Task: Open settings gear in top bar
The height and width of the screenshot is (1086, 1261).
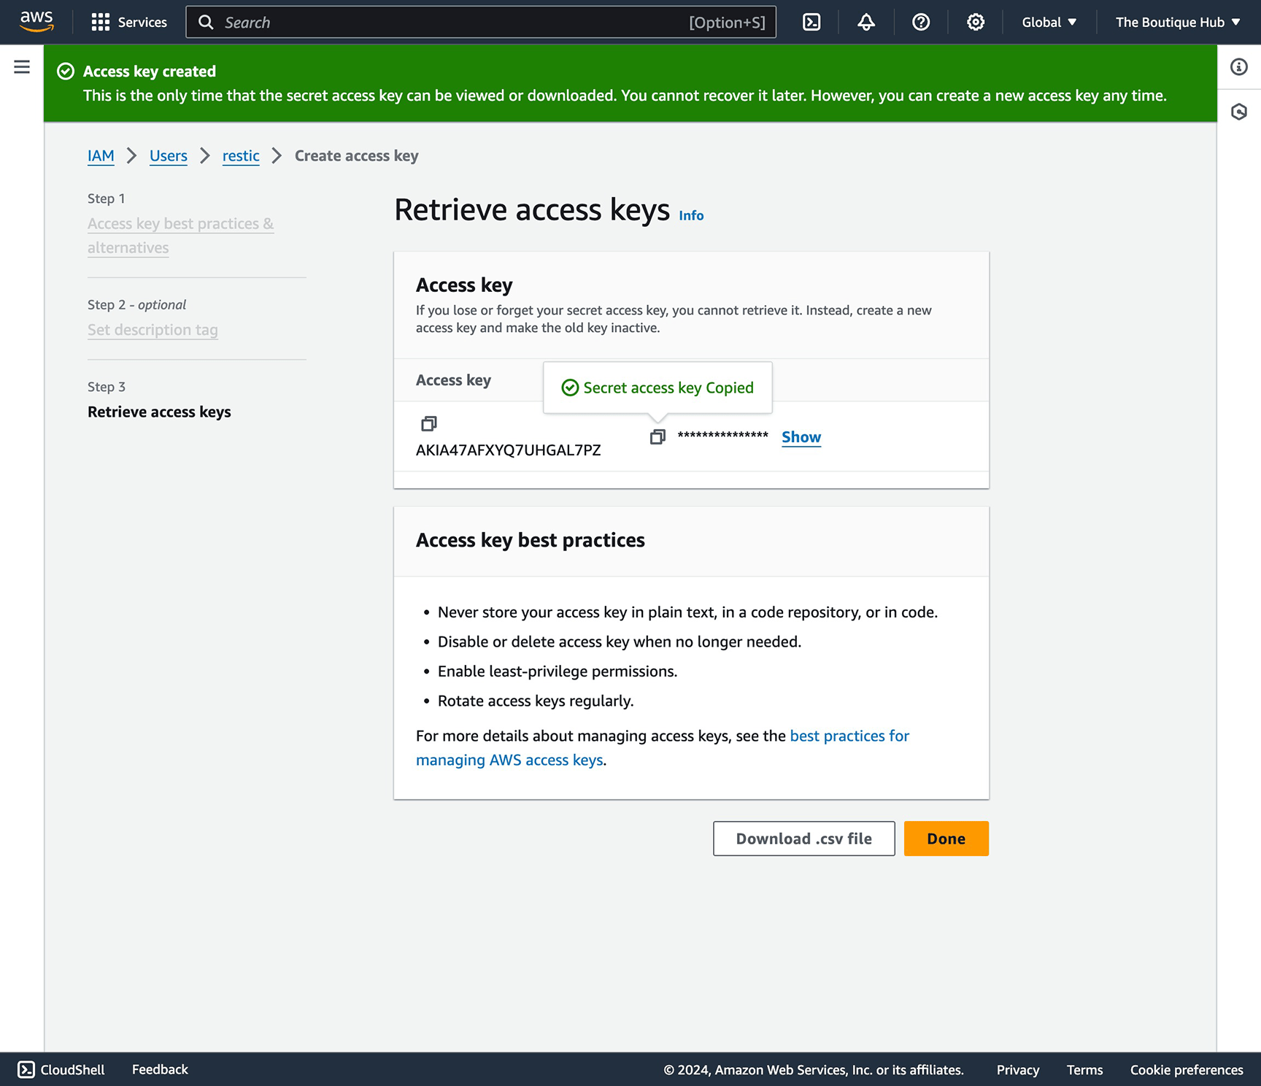Action: pos(976,22)
